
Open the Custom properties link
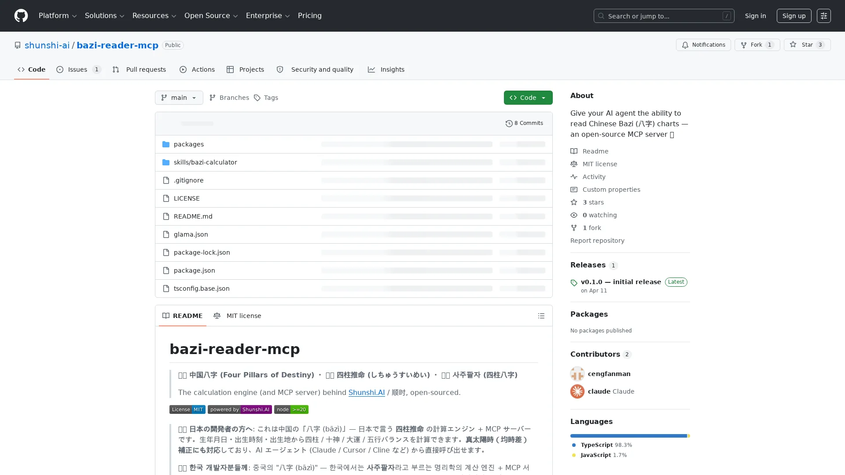[x=606, y=190]
